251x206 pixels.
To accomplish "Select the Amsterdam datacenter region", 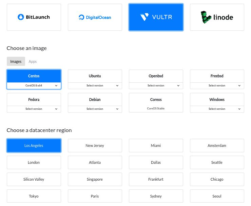I will pos(217,146).
